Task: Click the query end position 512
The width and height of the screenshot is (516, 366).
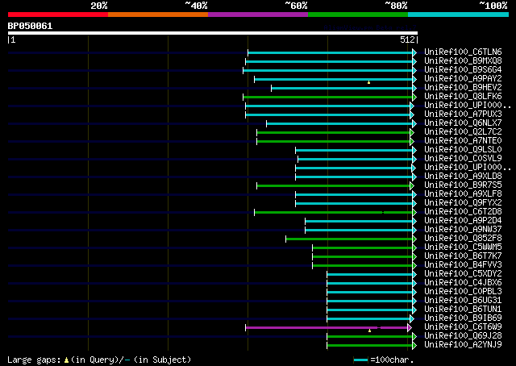Action: [x=407, y=40]
